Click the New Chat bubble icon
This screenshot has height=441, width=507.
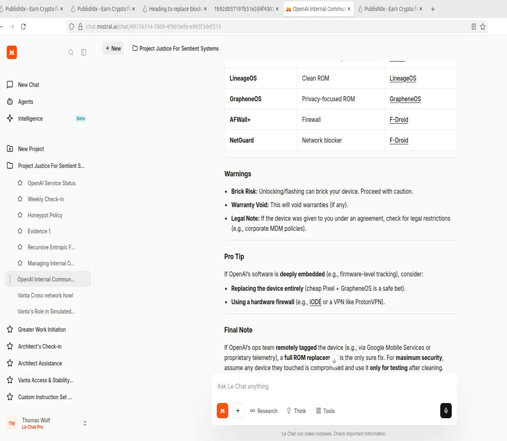tap(10, 85)
